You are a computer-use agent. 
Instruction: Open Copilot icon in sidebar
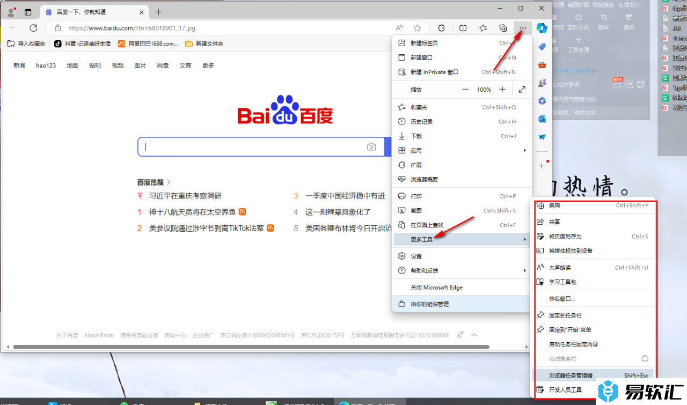[542, 28]
